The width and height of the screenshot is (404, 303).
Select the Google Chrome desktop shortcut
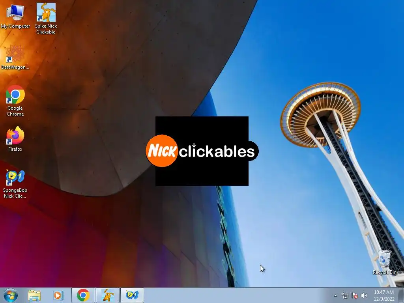click(15, 101)
